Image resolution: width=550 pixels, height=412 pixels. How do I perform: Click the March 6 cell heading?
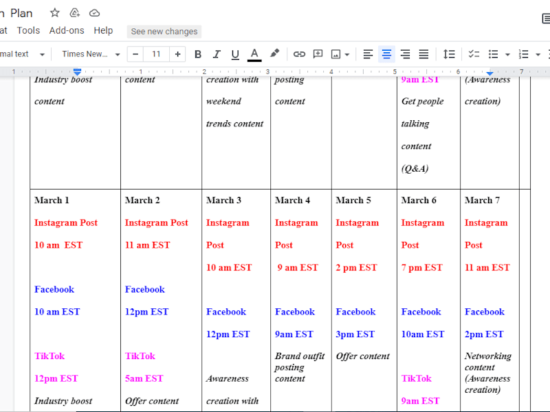pyautogui.click(x=419, y=201)
